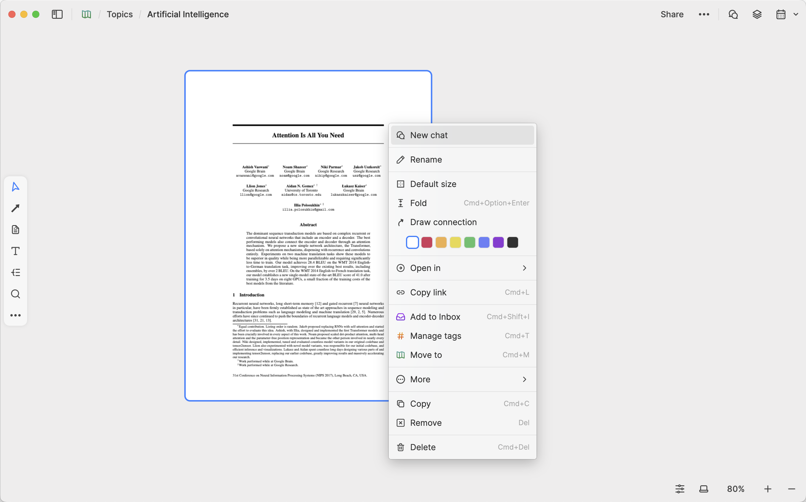Image resolution: width=806 pixels, height=502 pixels.
Task: Open the layers icon near the top right
Action: click(x=757, y=14)
